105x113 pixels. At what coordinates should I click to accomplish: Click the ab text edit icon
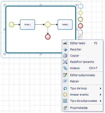point(65,43)
